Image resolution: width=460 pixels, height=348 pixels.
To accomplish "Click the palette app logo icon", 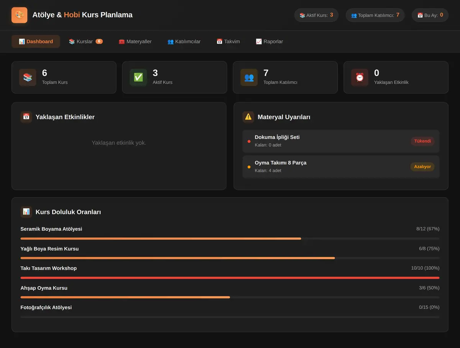I will (19, 15).
